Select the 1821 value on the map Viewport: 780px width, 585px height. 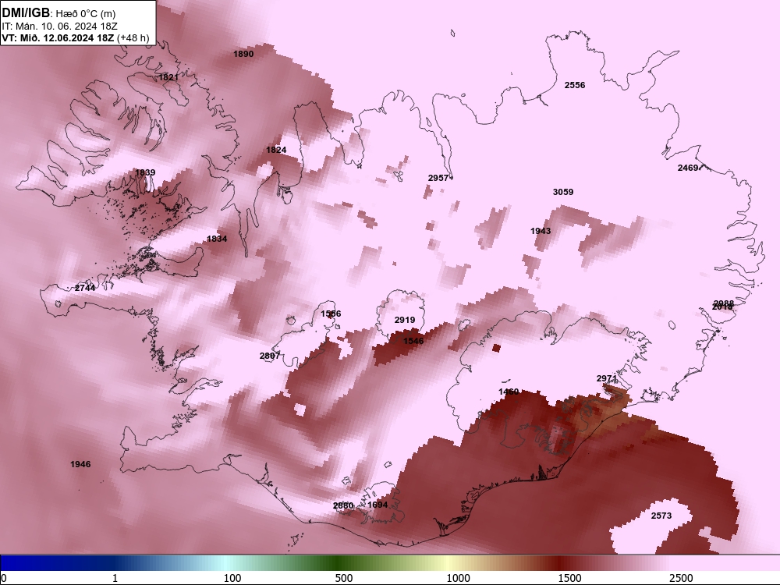(168, 77)
